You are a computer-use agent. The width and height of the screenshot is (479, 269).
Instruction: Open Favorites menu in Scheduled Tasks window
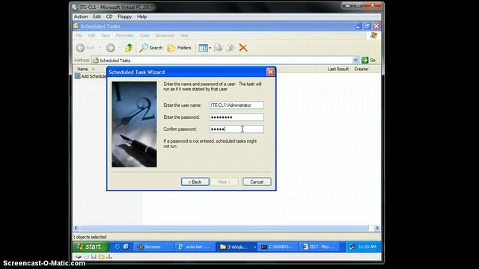[x=124, y=35]
